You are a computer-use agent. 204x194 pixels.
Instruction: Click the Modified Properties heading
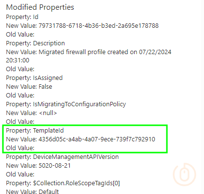40,7
